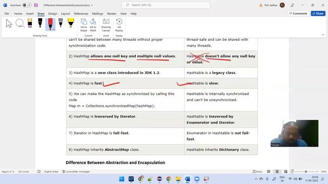Open the Priti Jadhav account profile

click(275, 5)
